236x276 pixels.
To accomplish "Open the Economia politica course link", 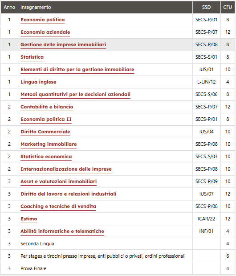I will [x=42, y=20].
